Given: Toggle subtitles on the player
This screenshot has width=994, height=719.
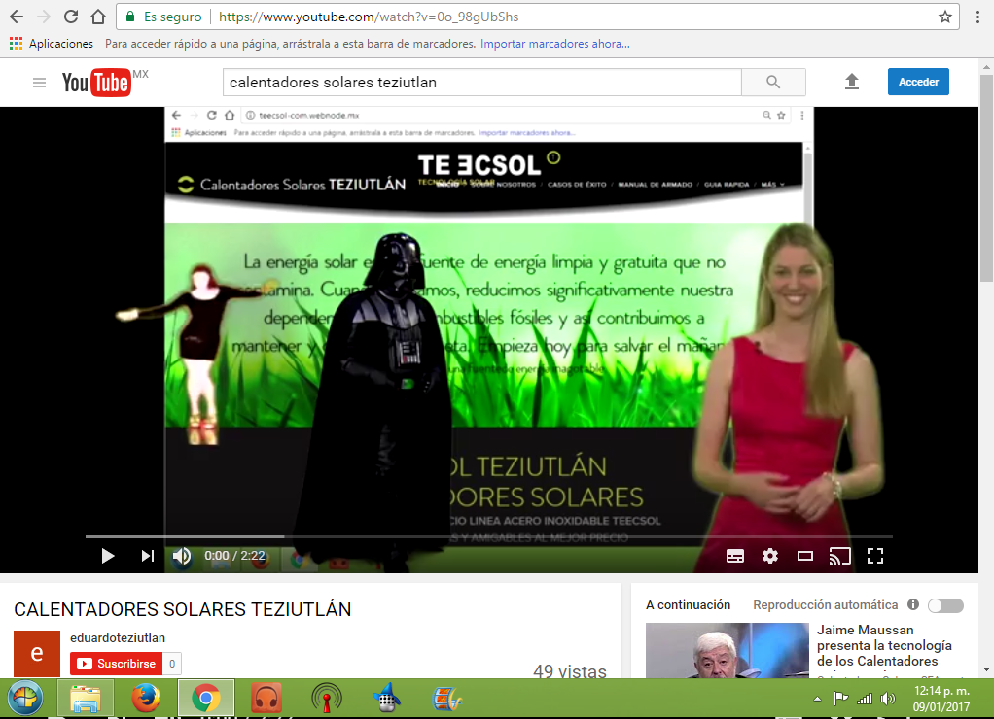Looking at the screenshot, I should coord(734,556).
